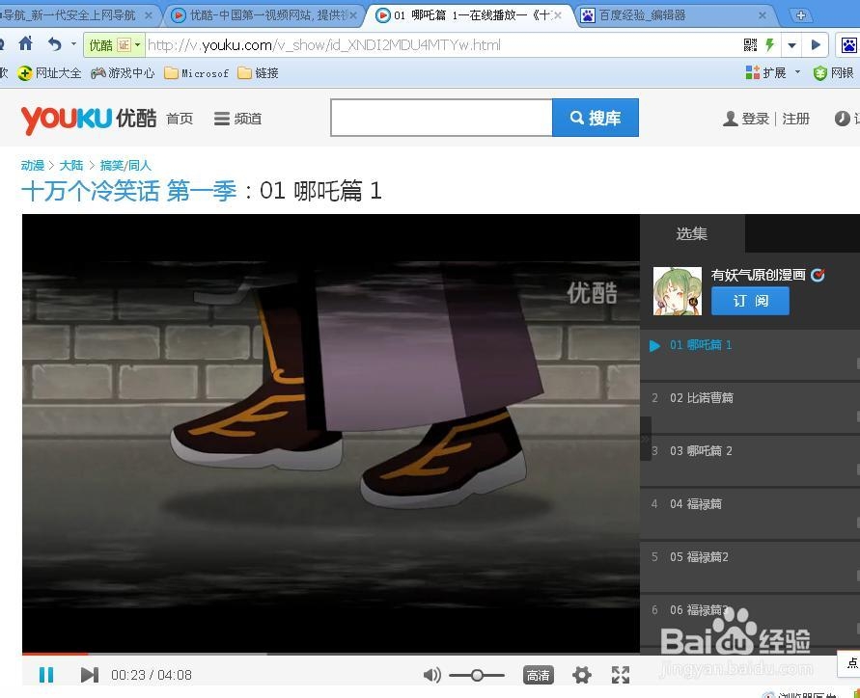Pause the video playback

pyautogui.click(x=46, y=675)
